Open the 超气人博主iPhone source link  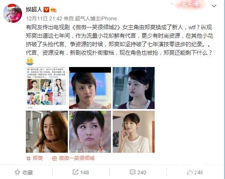(96, 18)
